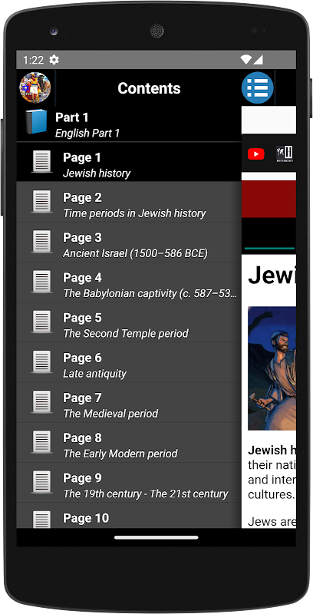Click the blue book icon for Part 1

(x=36, y=122)
